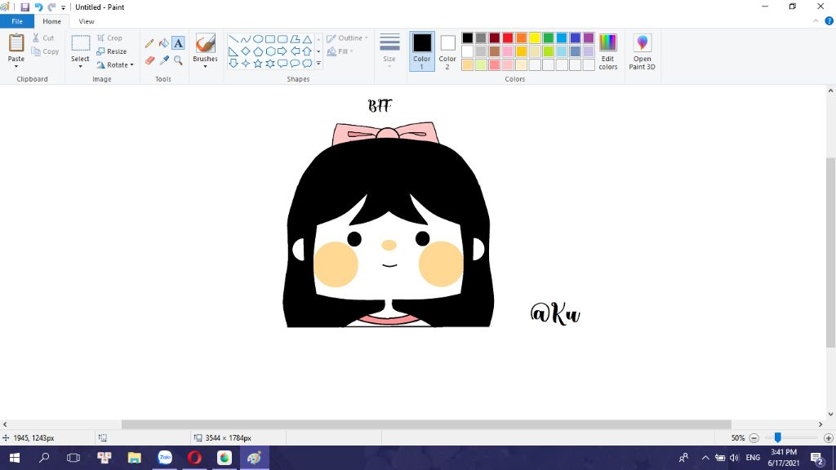The height and width of the screenshot is (470, 836).
Task: Choose the Six-point star shape
Action: tap(269, 64)
